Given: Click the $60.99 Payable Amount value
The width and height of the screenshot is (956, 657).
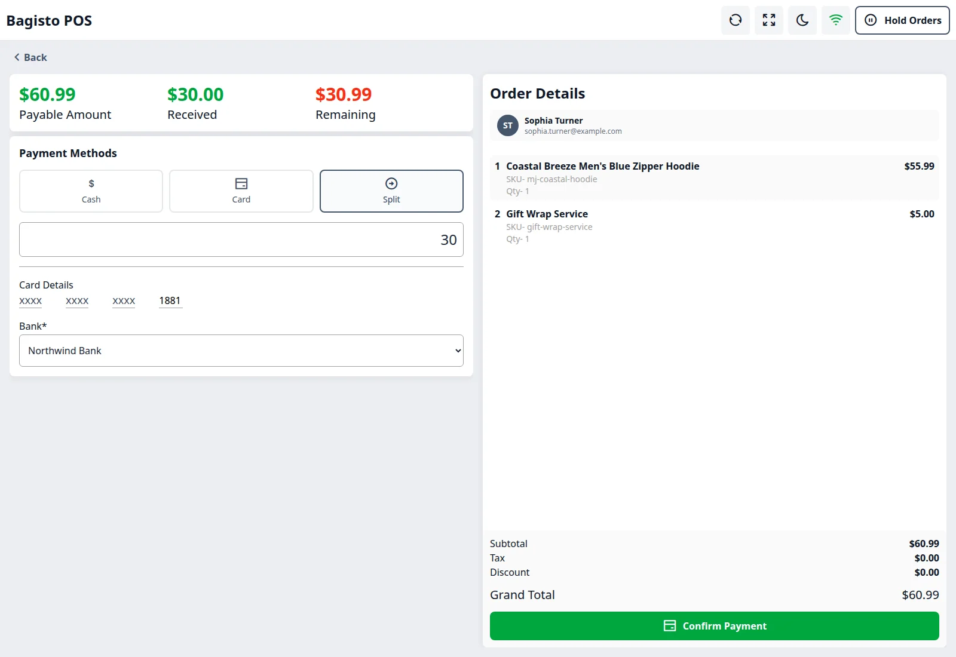Looking at the screenshot, I should [47, 94].
